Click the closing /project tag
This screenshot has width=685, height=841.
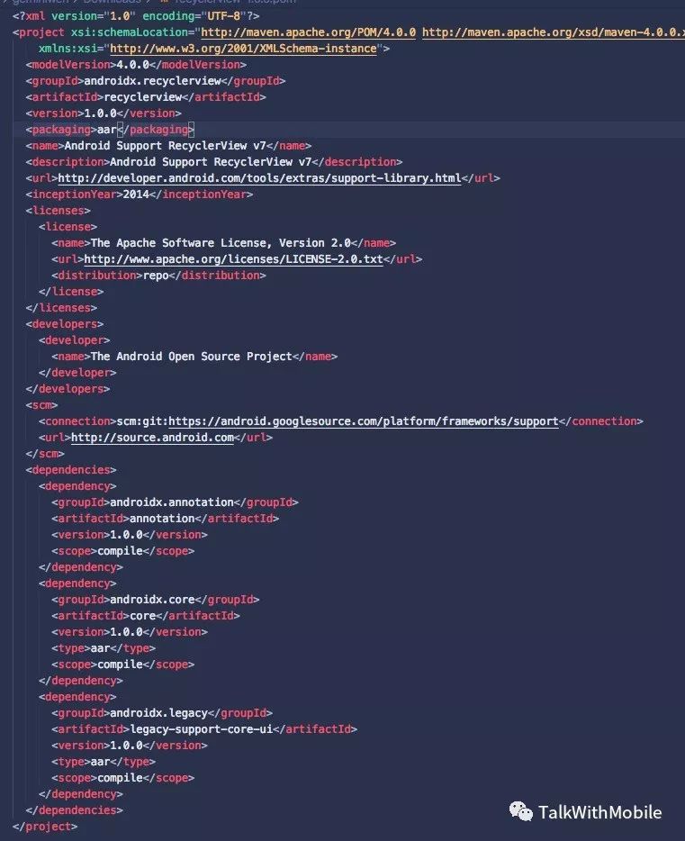tap(44, 827)
